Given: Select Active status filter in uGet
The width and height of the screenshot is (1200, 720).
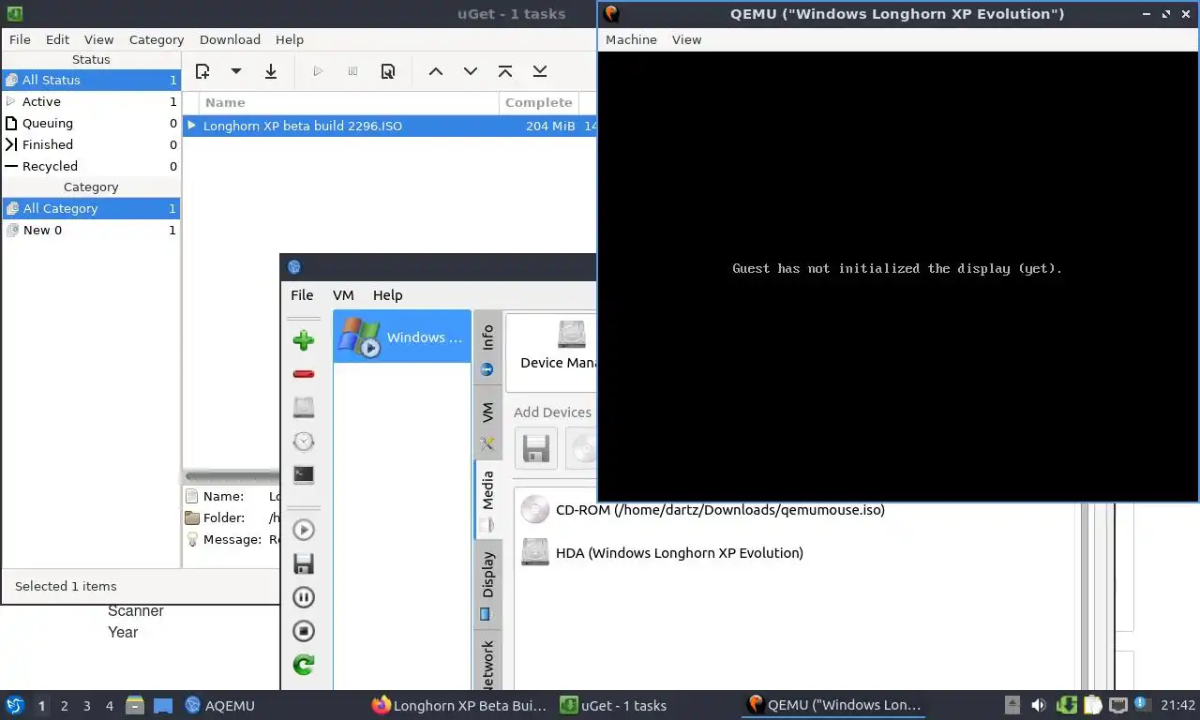Looking at the screenshot, I should pos(91,101).
